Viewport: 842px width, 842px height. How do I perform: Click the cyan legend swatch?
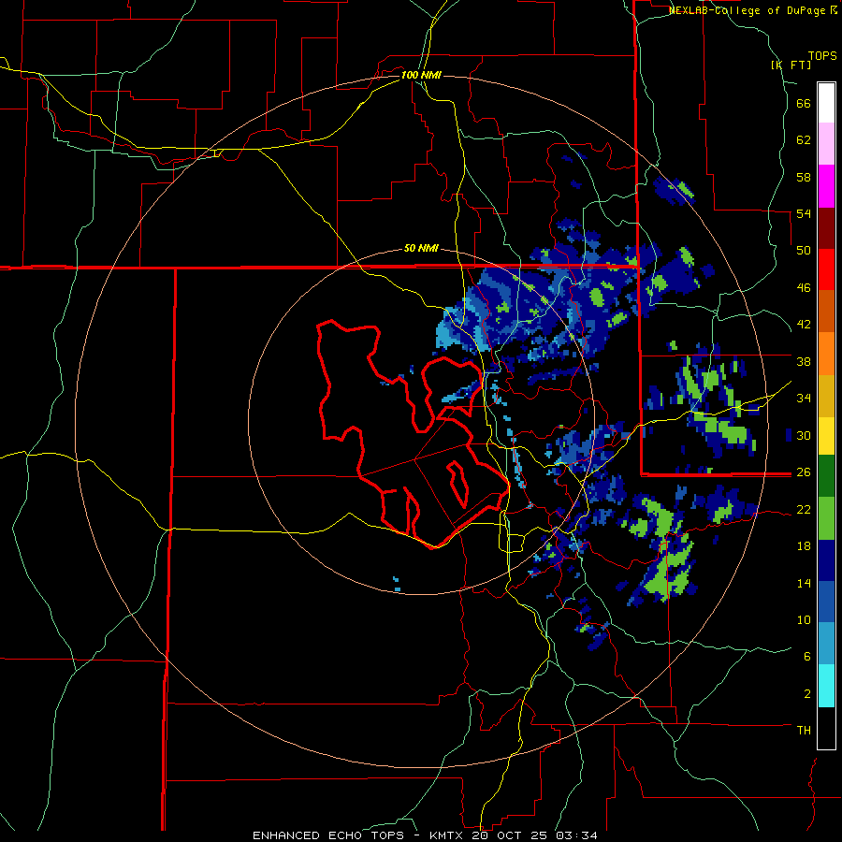tap(826, 686)
